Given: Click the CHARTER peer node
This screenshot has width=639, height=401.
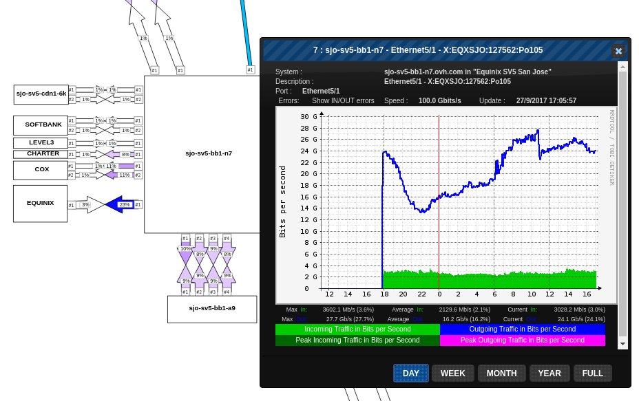Looking at the screenshot, I should 41,154.
